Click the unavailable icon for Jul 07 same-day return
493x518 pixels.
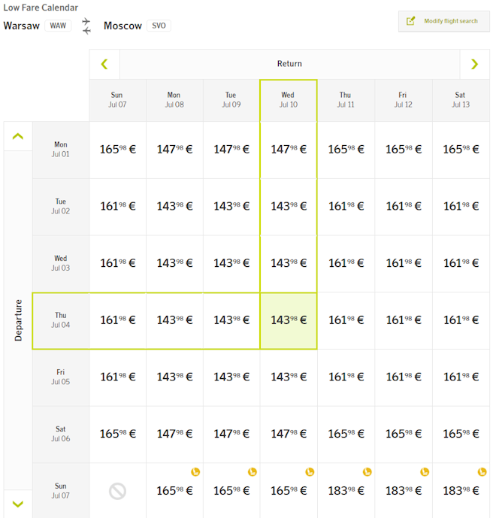coord(117,491)
